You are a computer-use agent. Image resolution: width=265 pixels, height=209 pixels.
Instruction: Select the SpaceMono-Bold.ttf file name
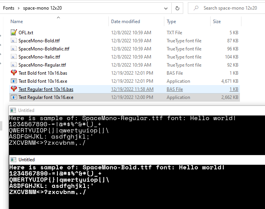39,41
